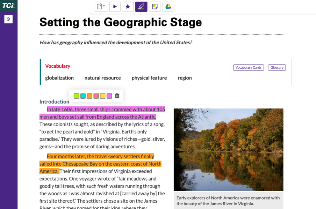Select the salmon red highlight swatch
This screenshot has width=316, height=209.
pos(96,96)
